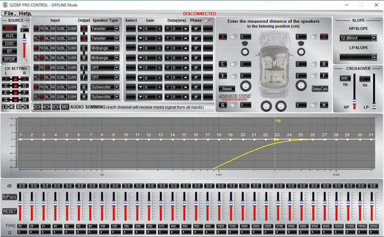Expand the HP slope dropdown
384x237 pixels.
tap(374, 38)
